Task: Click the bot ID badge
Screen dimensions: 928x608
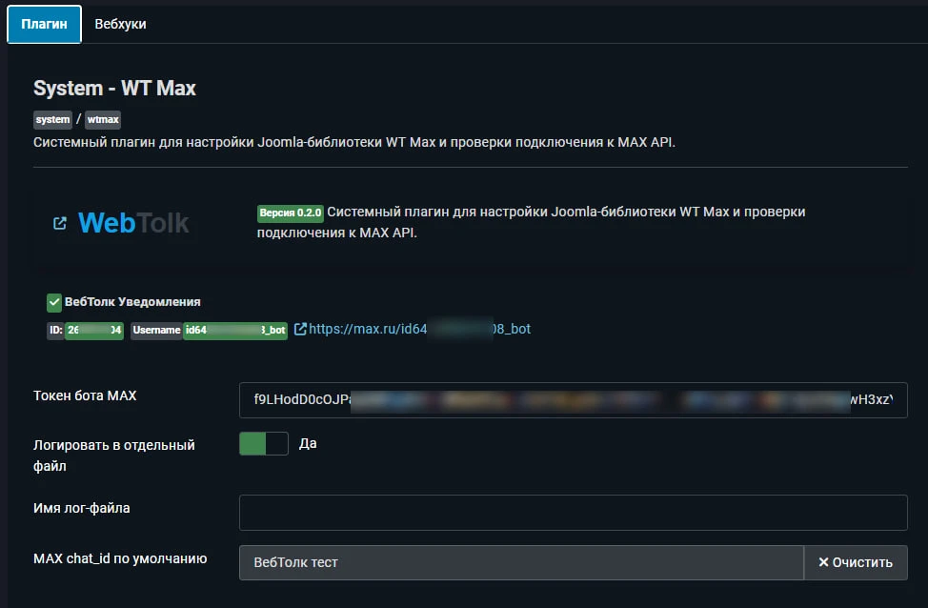Action: pos(85,331)
